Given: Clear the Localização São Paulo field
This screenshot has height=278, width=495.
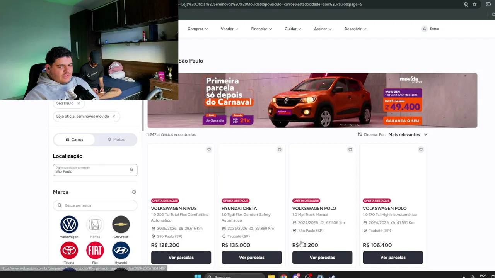Looking at the screenshot, I should click(131, 170).
